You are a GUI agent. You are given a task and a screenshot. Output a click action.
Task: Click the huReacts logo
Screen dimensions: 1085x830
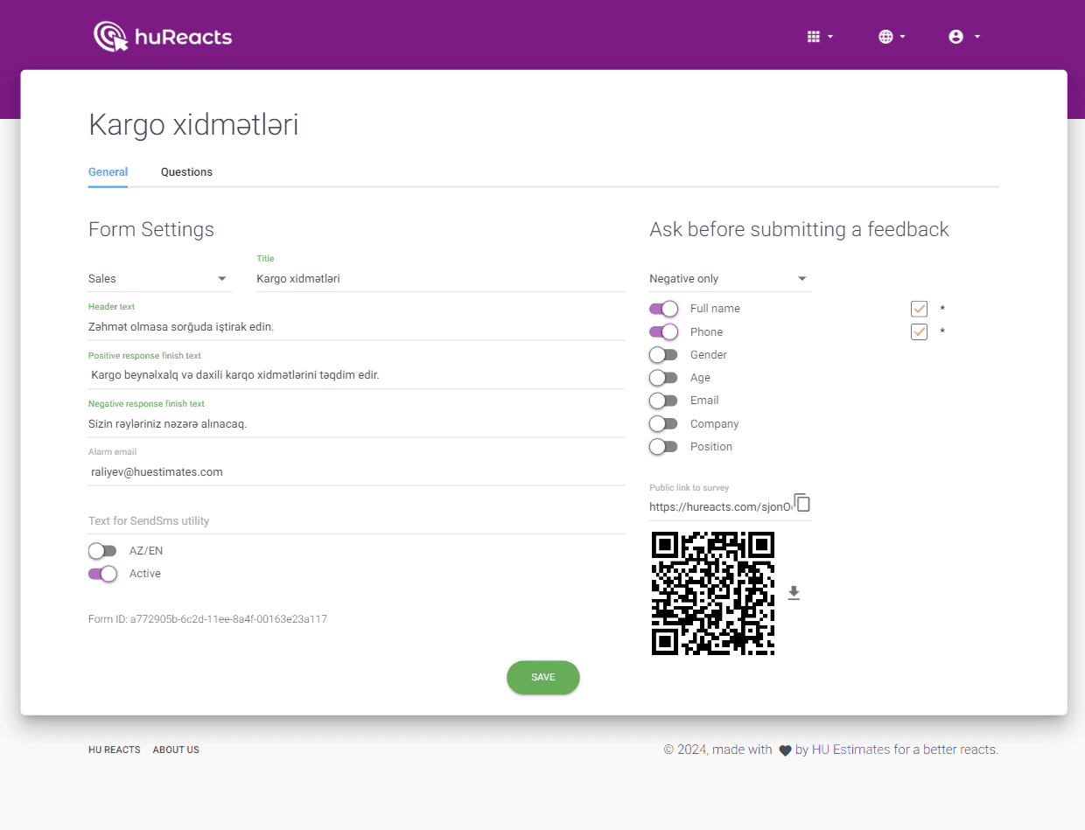click(x=163, y=37)
